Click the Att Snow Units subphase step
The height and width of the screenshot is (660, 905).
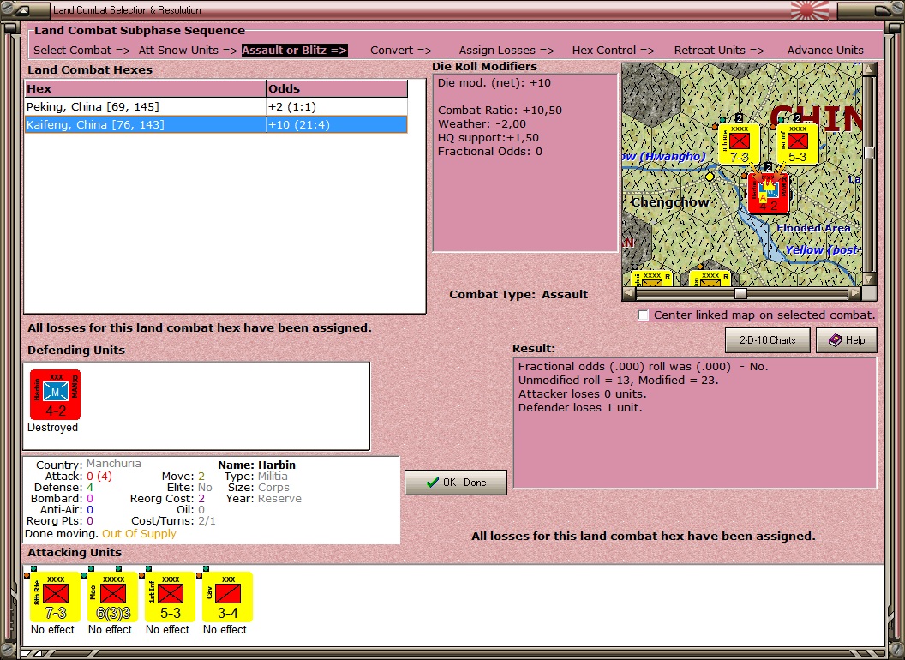click(x=188, y=51)
